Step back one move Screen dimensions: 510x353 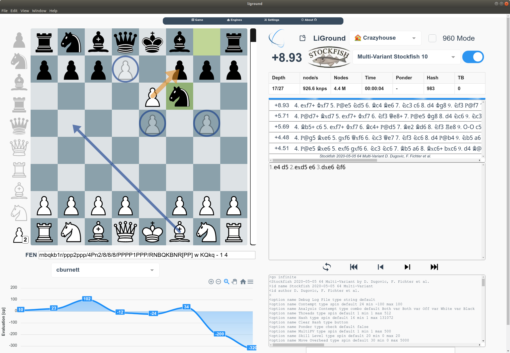pos(381,267)
